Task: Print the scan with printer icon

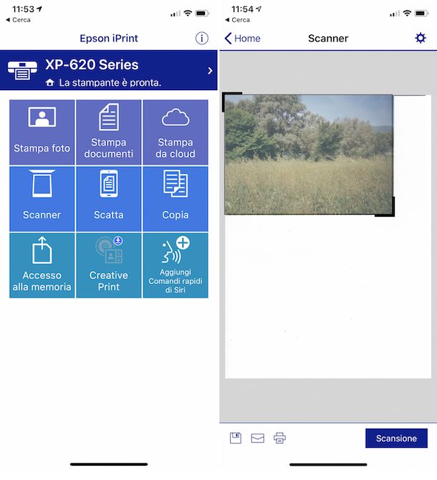Action: pos(279,438)
